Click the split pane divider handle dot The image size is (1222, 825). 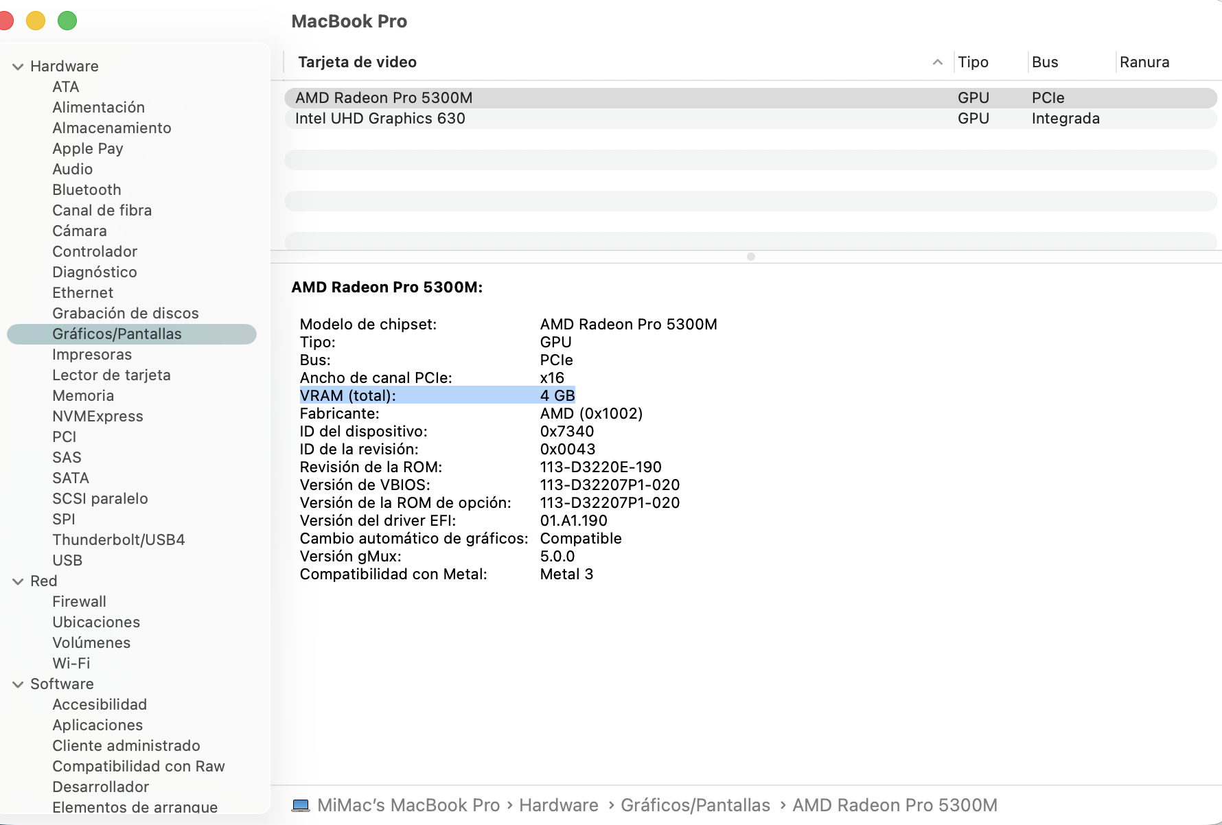point(750,257)
